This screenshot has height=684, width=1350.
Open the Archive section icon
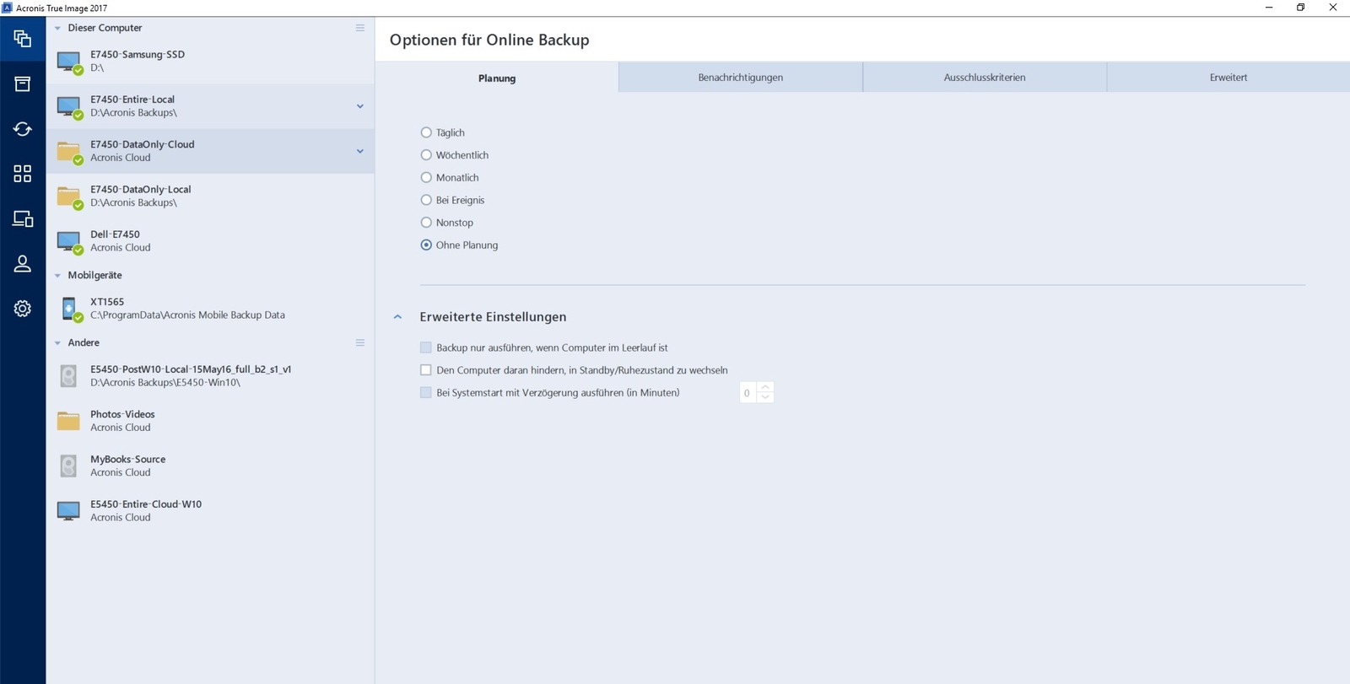pyautogui.click(x=23, y=83)
